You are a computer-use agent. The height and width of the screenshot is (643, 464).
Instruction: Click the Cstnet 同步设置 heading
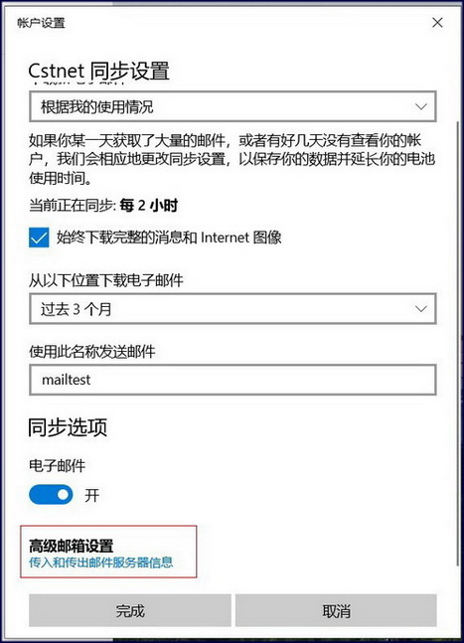98,71
